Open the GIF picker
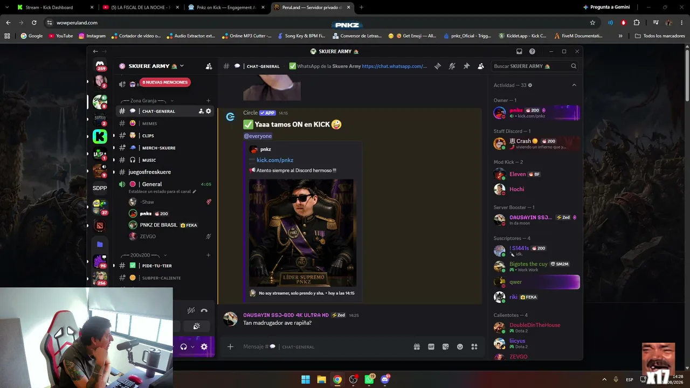690x388 pixels. (431, 347)
